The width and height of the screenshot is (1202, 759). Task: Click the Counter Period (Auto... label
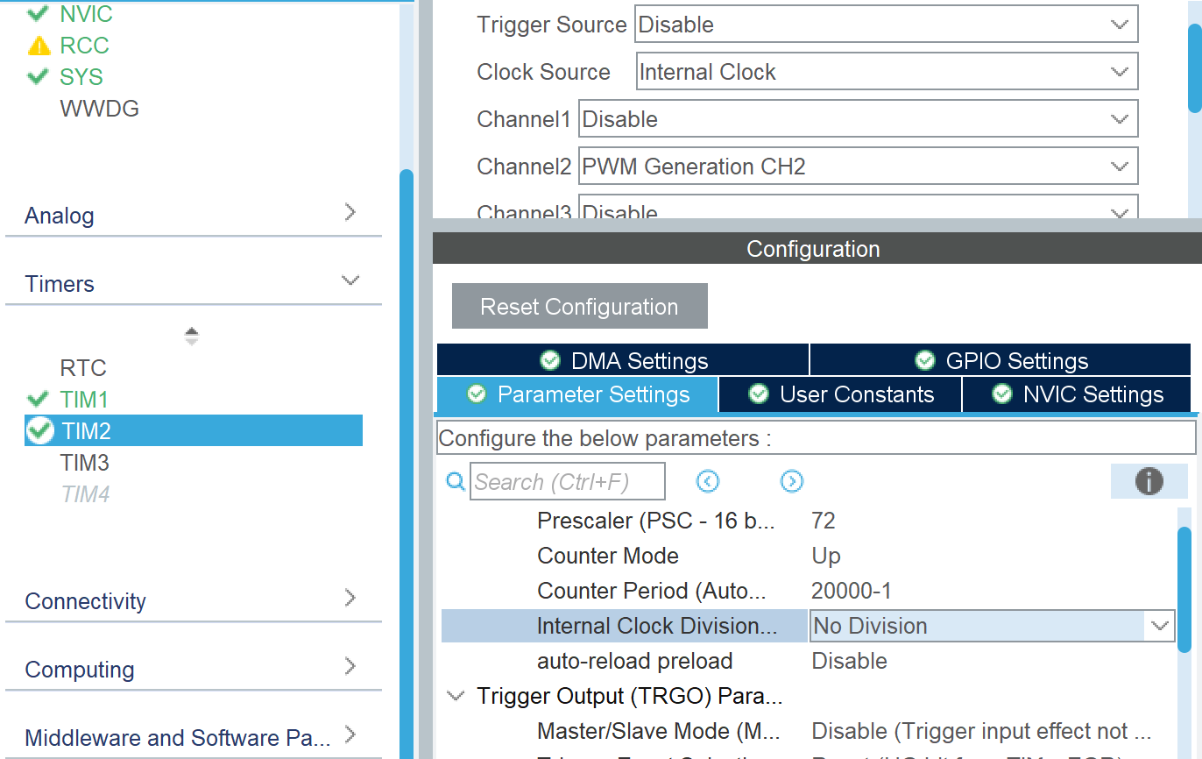tap(653, 591)
